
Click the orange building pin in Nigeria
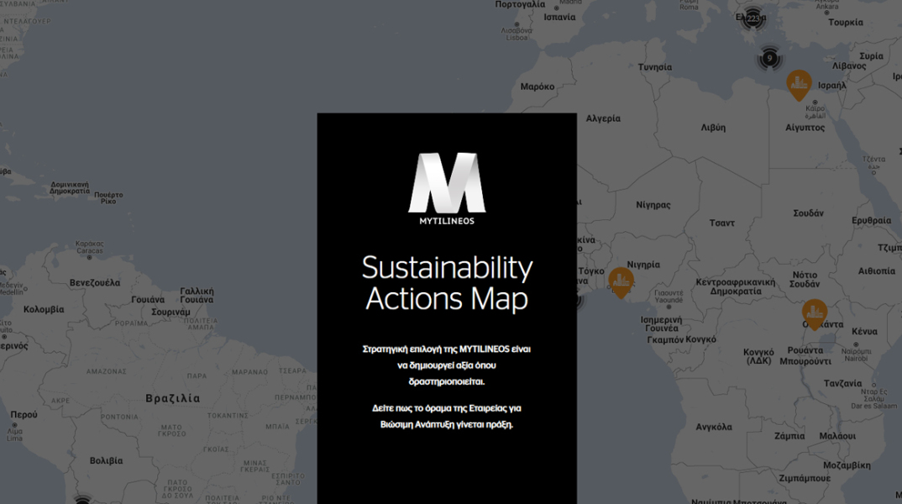click(x=621, y=281)
